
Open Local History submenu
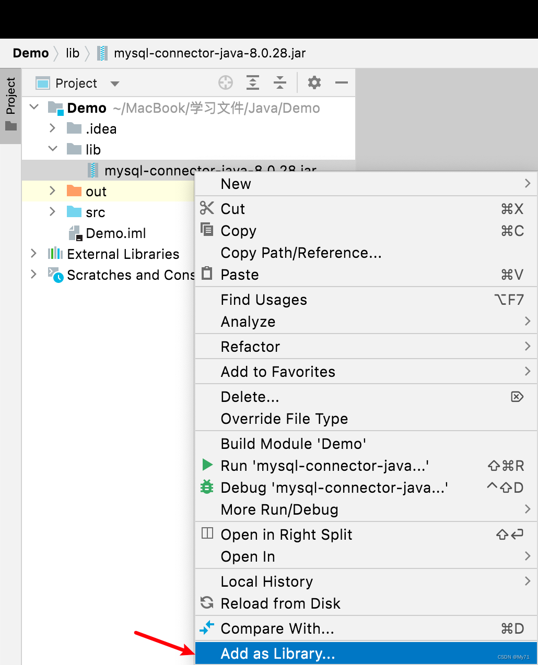click(366, 581)
